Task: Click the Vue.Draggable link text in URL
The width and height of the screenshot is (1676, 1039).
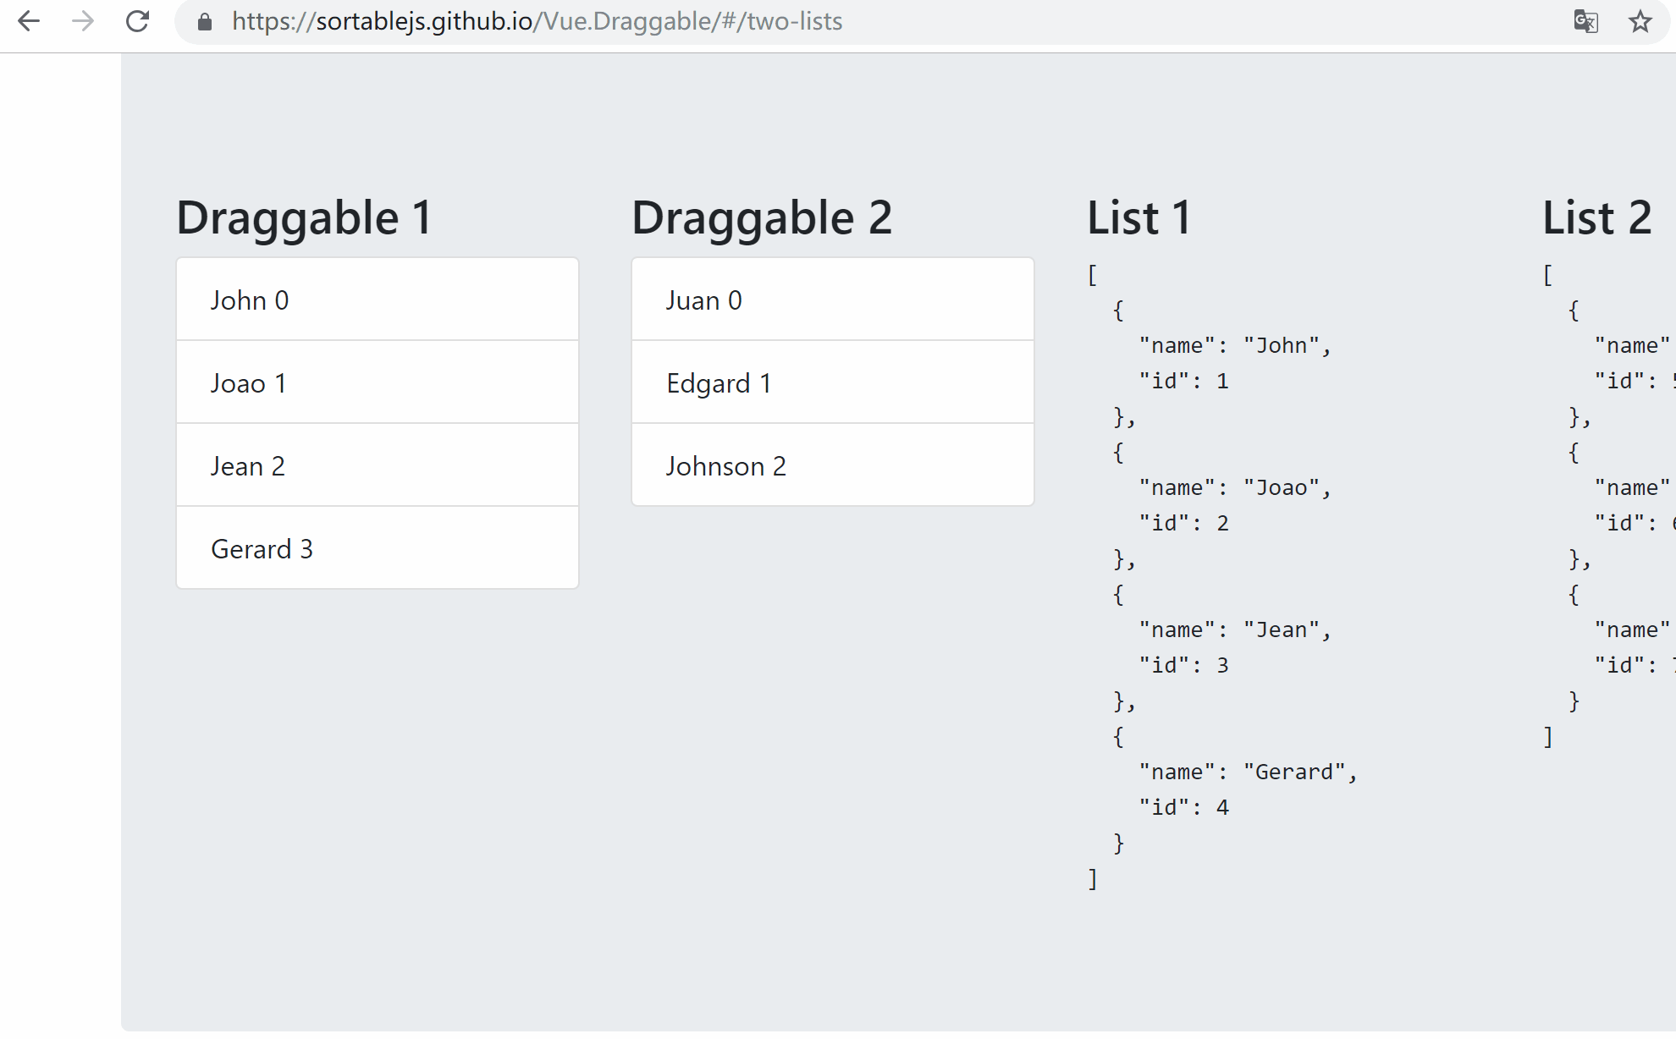Action: 631,21
